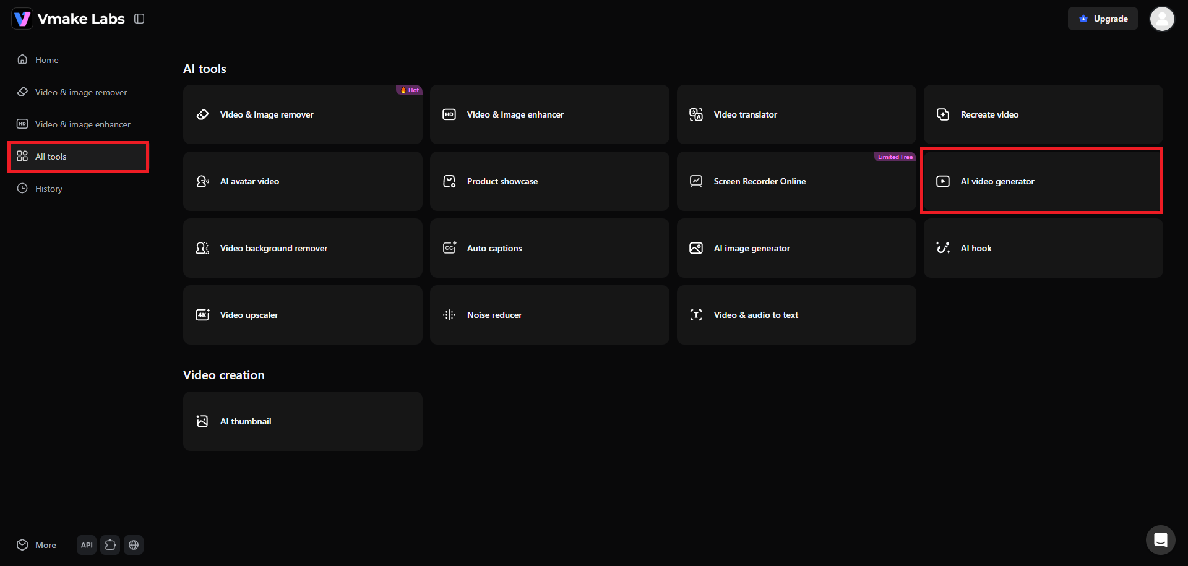
Task: Open the language globe icon
Action: pos(134,545)
